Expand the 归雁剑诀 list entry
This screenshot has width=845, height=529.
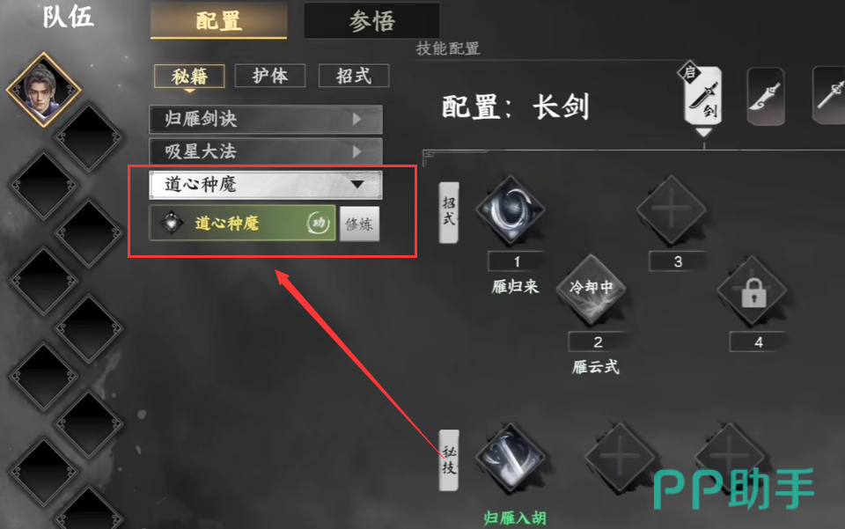266,119
